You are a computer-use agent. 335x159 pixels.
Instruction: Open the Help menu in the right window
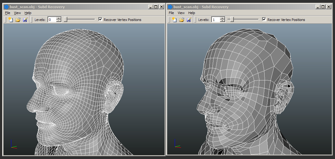tap(192, 13)
